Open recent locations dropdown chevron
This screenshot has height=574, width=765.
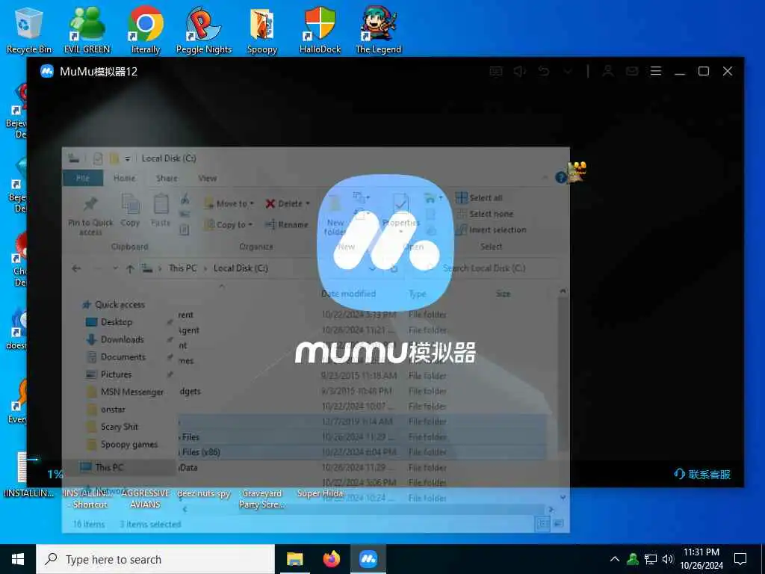pos(115,268)
